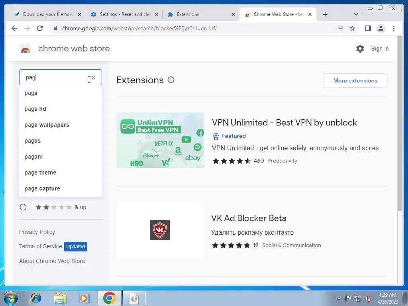The width and height of the screenshot is (408, 306).
Task: Choose the "page hd" suggestion
Action: click(x=61, y=109)
